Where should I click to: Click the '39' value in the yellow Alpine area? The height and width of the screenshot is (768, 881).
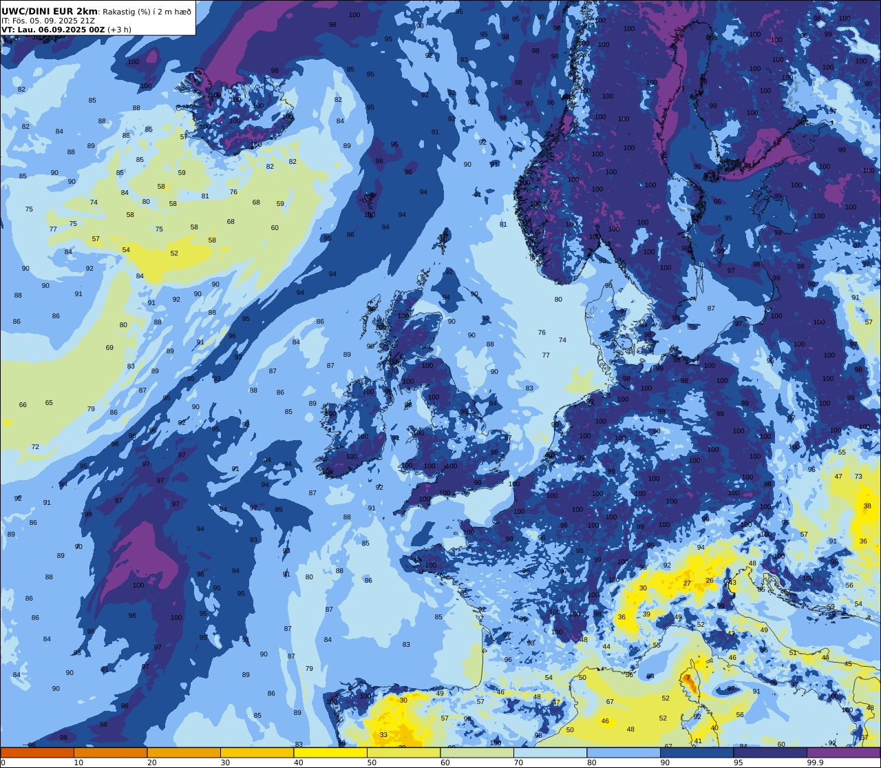click(x=646, y=614)
